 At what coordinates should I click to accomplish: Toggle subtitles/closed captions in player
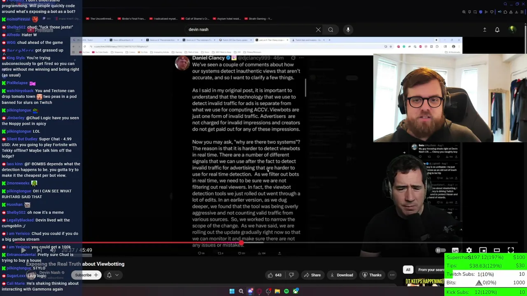pos(455,250)
